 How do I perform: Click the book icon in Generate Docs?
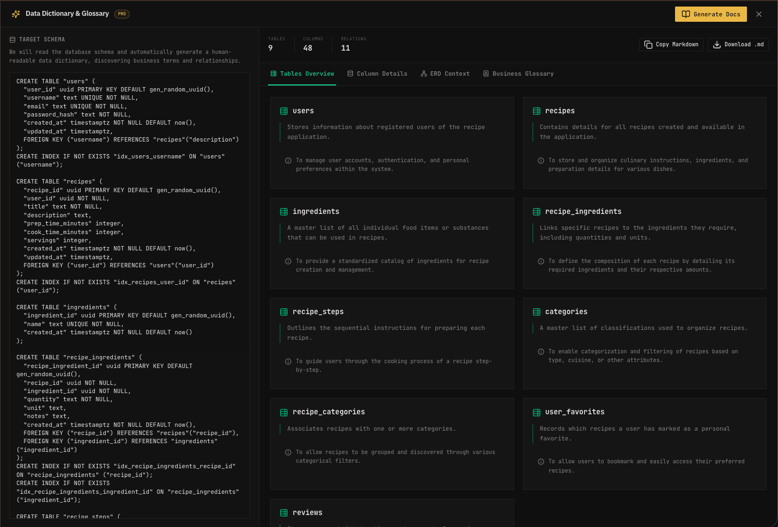pos(686,14)
